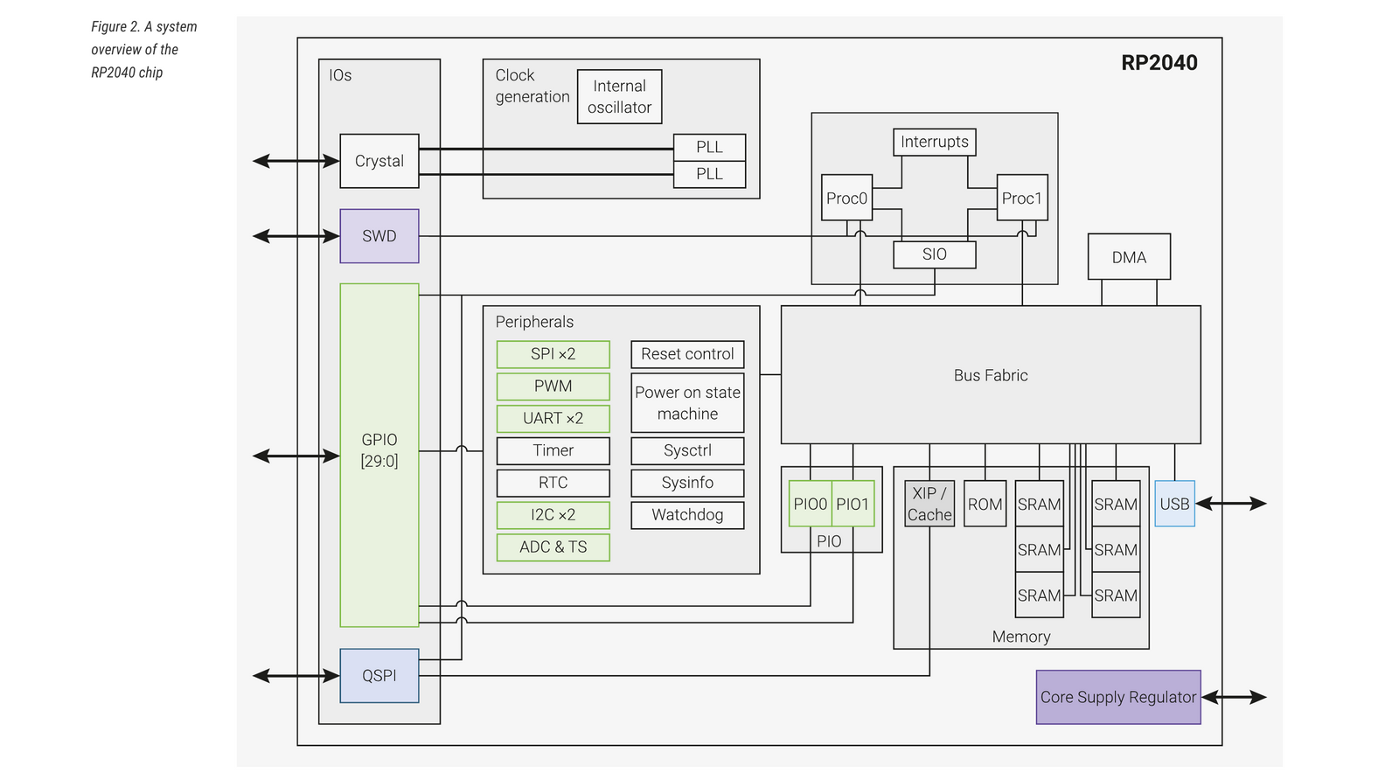Select the Power on state machine box
This screenshot has height=780, width=1399.
(687, 403)
